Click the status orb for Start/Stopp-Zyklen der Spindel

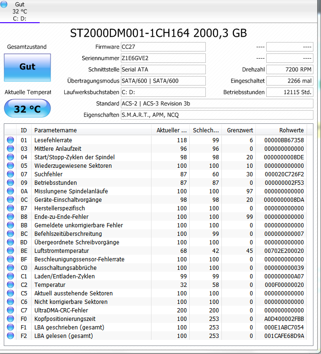pos(10,157)
